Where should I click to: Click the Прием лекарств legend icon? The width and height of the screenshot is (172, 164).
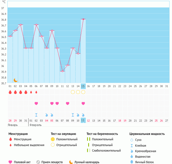(x=38, y=162)
